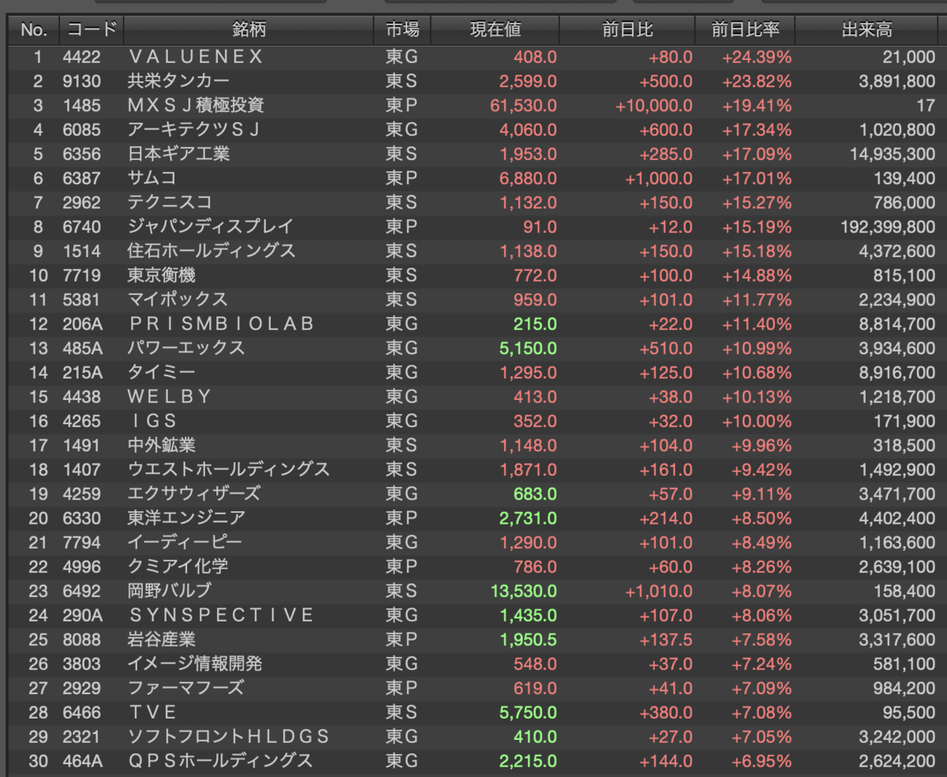
Task: Select 住石ホールディングス stock name
Action: tap(211, 251)
